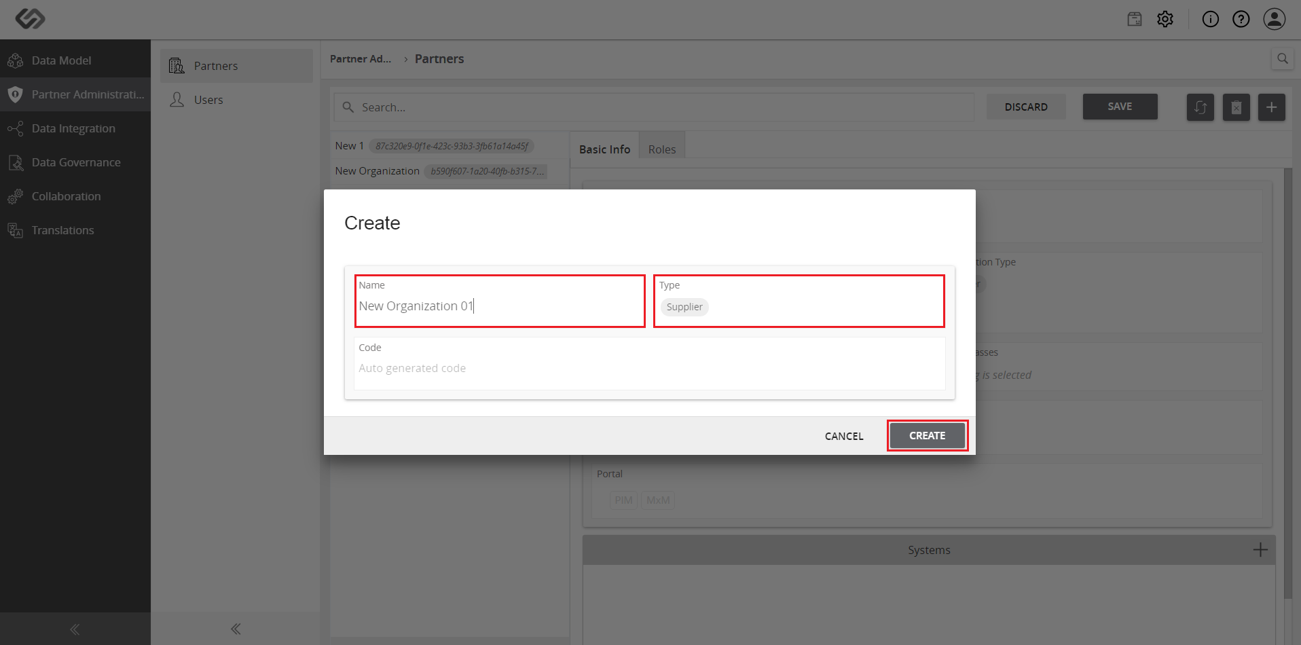This screenshot has width=1301, height=645.
Task: Click the Search partners field
Action: coord(654,107)
